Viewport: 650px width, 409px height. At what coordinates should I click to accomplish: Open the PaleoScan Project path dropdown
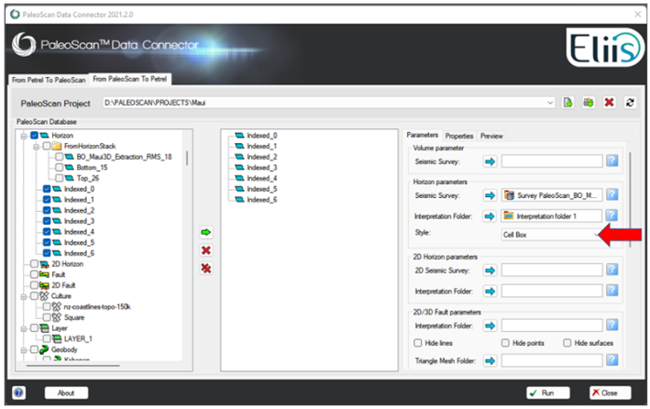point(550,103)
